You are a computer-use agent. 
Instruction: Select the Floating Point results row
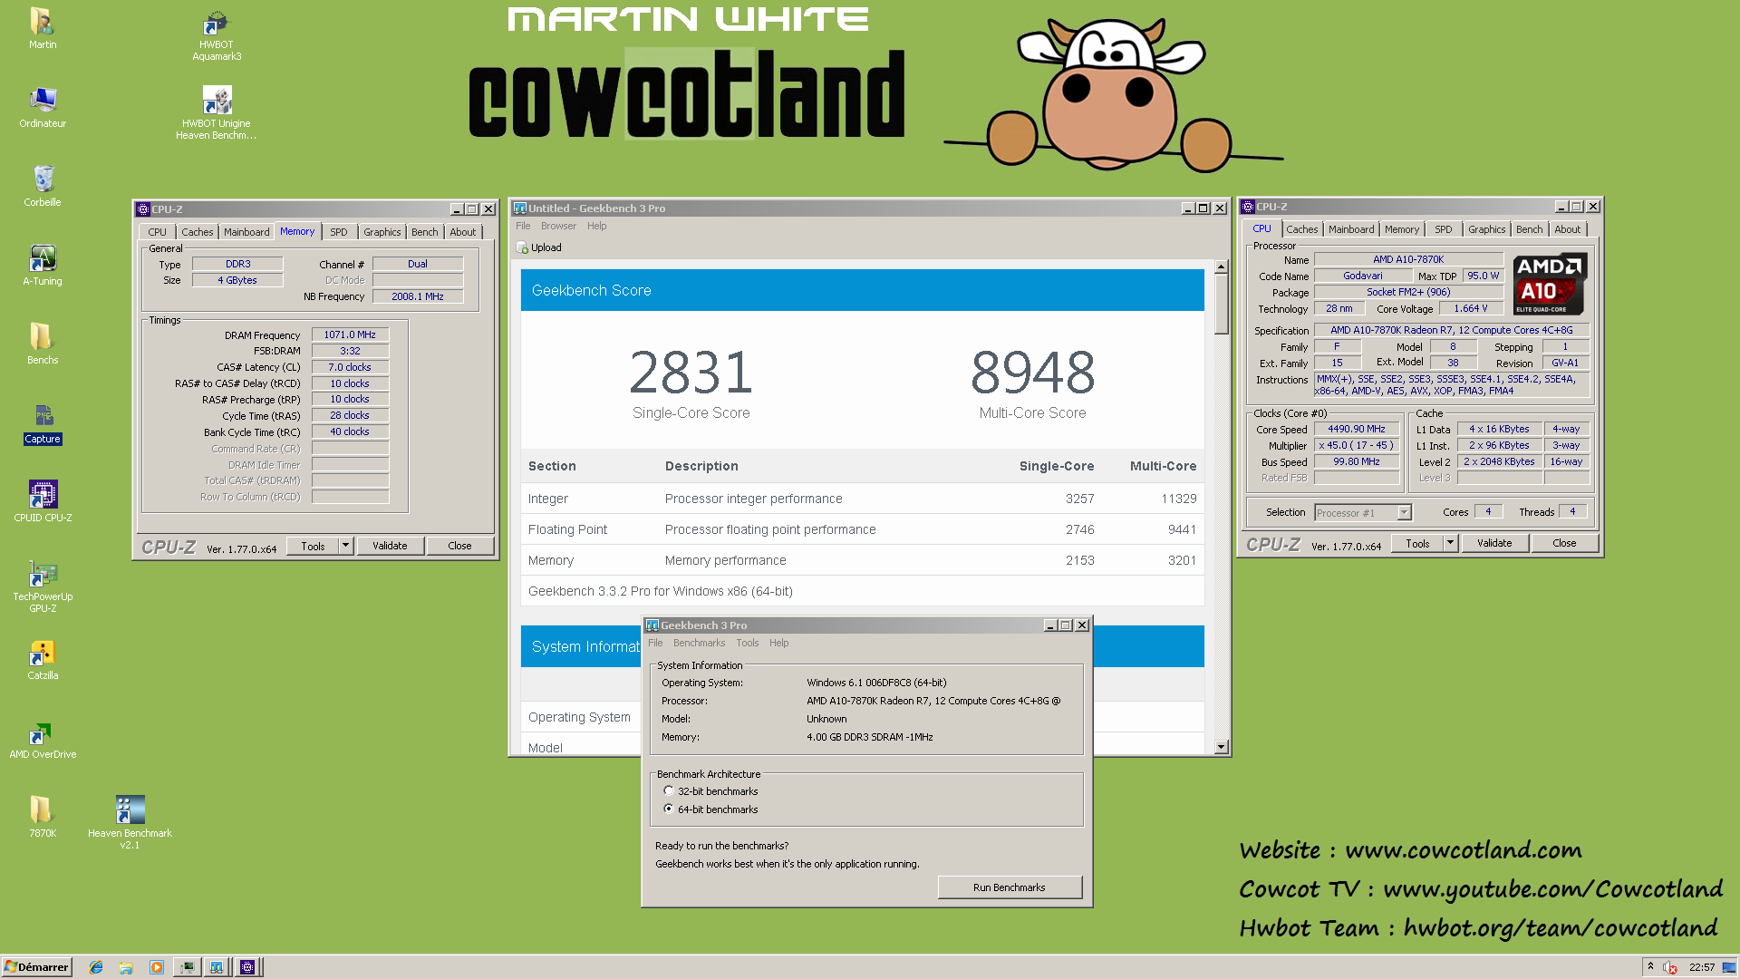point(862,529)
